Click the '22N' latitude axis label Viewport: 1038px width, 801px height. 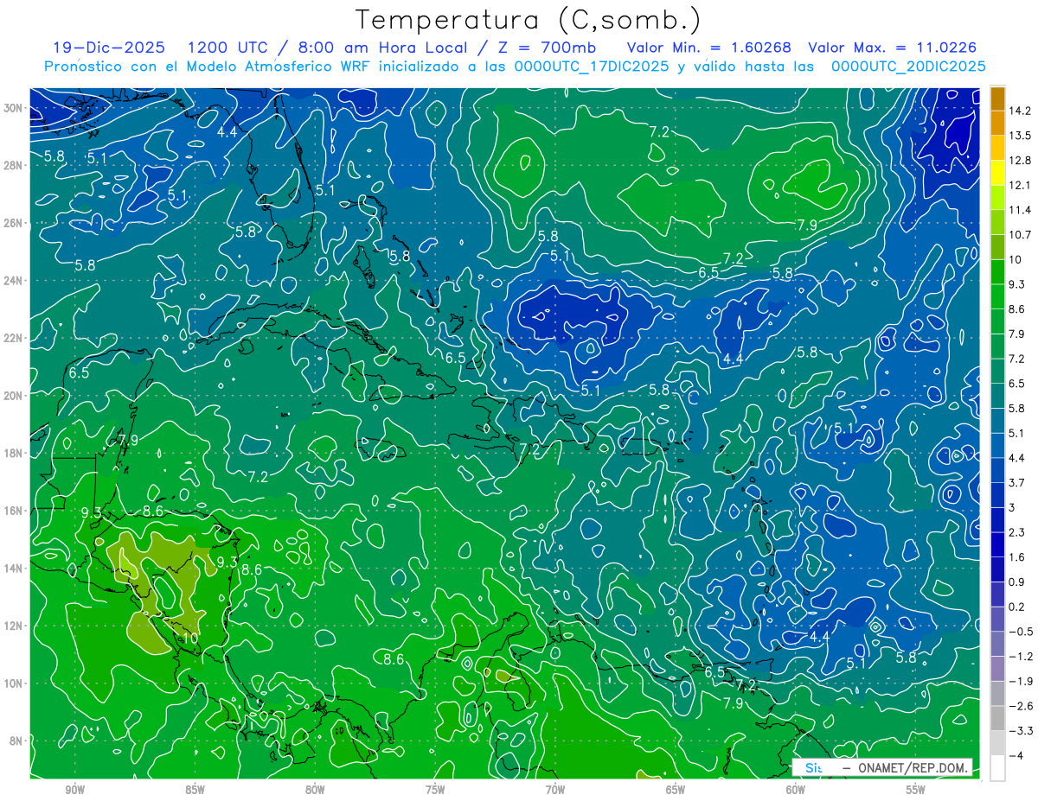click(x=15, y=338)
